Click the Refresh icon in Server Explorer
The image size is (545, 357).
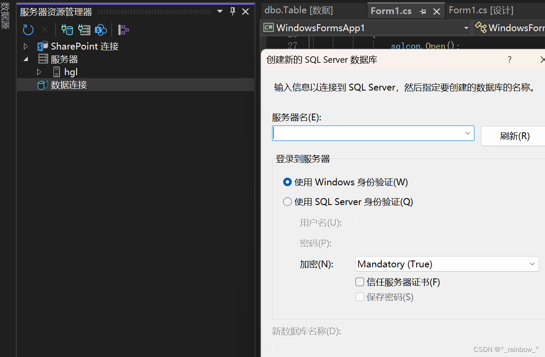click(28, 29)
